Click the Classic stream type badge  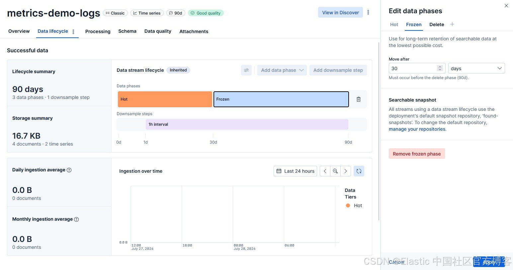click(115, 13)
